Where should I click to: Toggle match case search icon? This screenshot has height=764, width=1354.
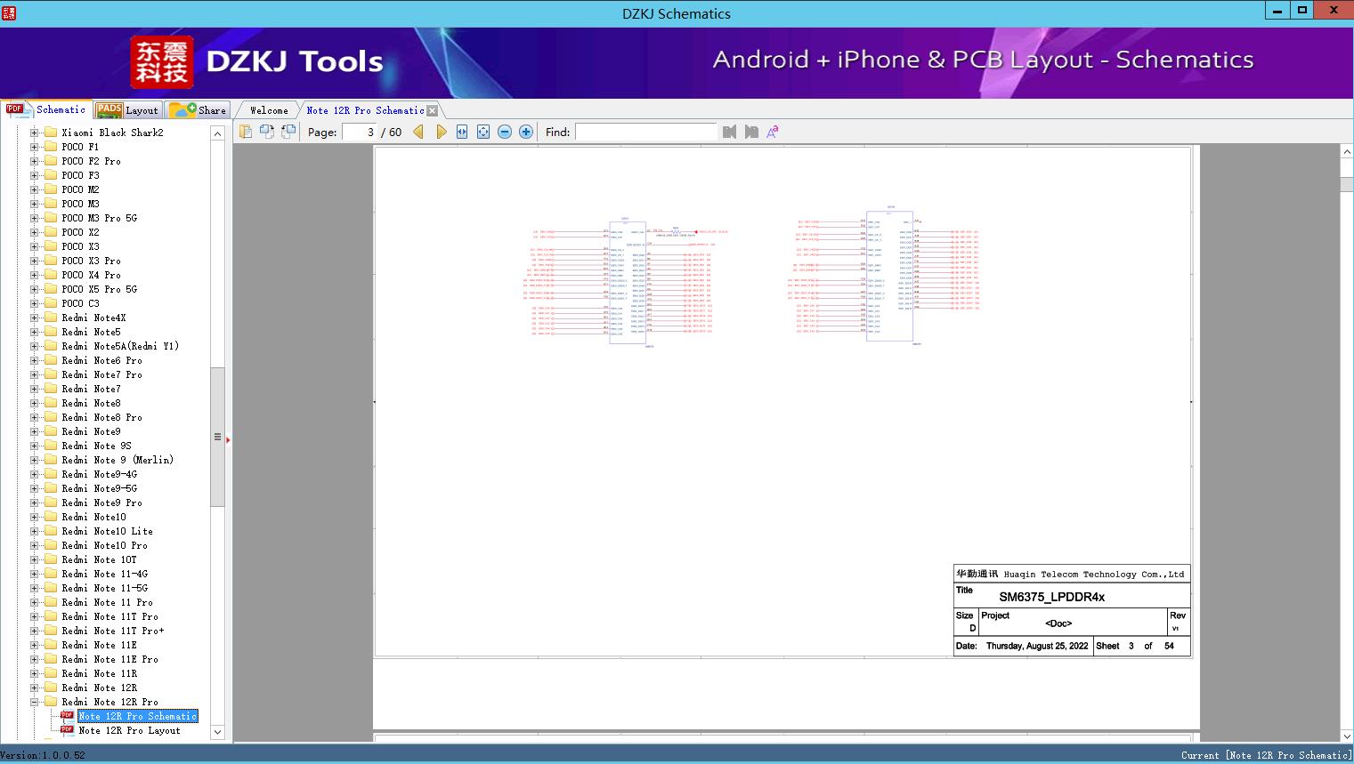tap(773, 132)
